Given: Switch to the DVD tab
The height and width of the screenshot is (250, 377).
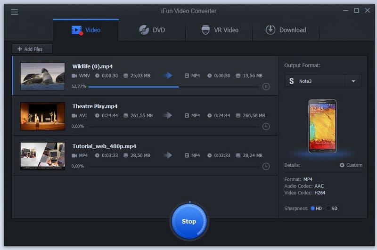Looking at the screenshot, I should point(152,30).
